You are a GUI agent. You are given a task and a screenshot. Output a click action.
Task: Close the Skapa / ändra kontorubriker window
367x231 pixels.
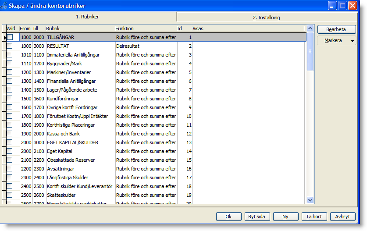tap(353, 5)
